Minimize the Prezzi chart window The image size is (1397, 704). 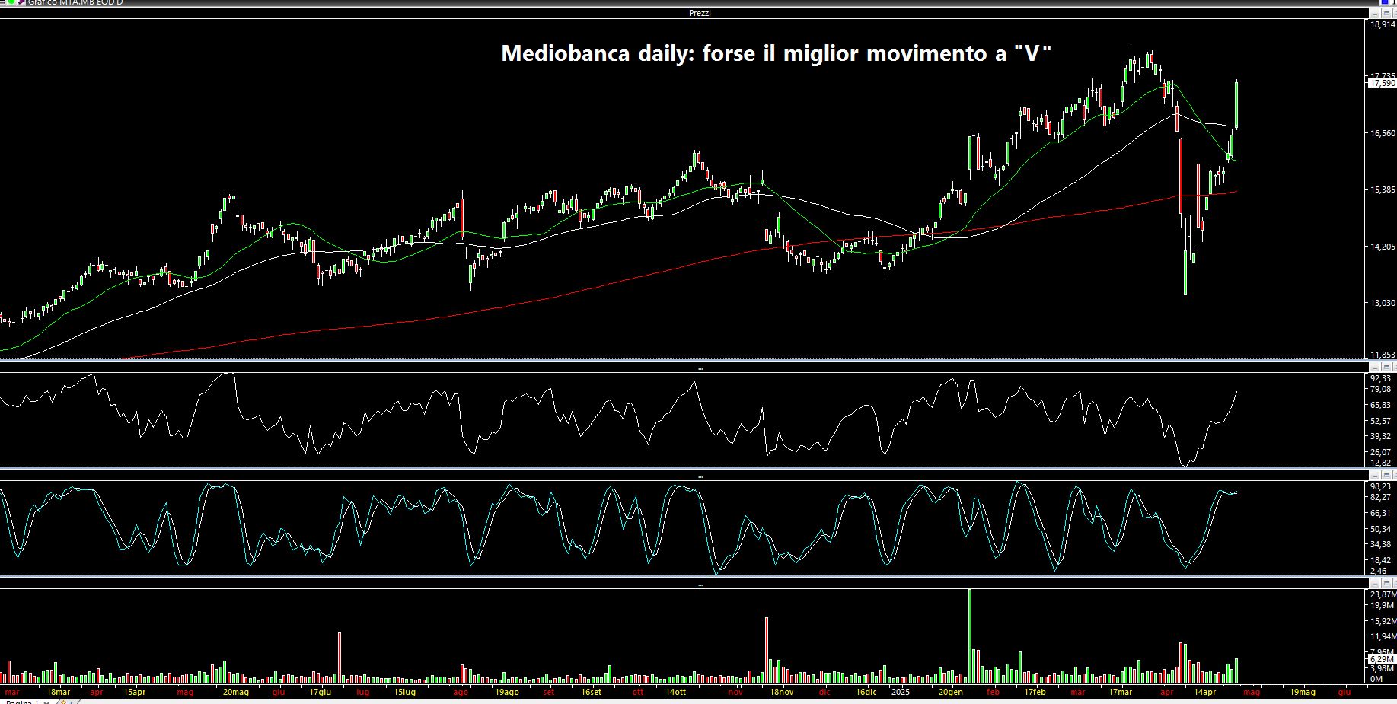coord(1373,13)
